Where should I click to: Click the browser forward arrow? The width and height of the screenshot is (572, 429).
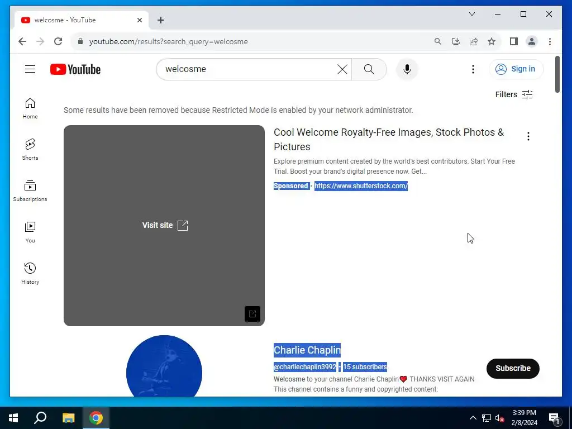point(40,41)
